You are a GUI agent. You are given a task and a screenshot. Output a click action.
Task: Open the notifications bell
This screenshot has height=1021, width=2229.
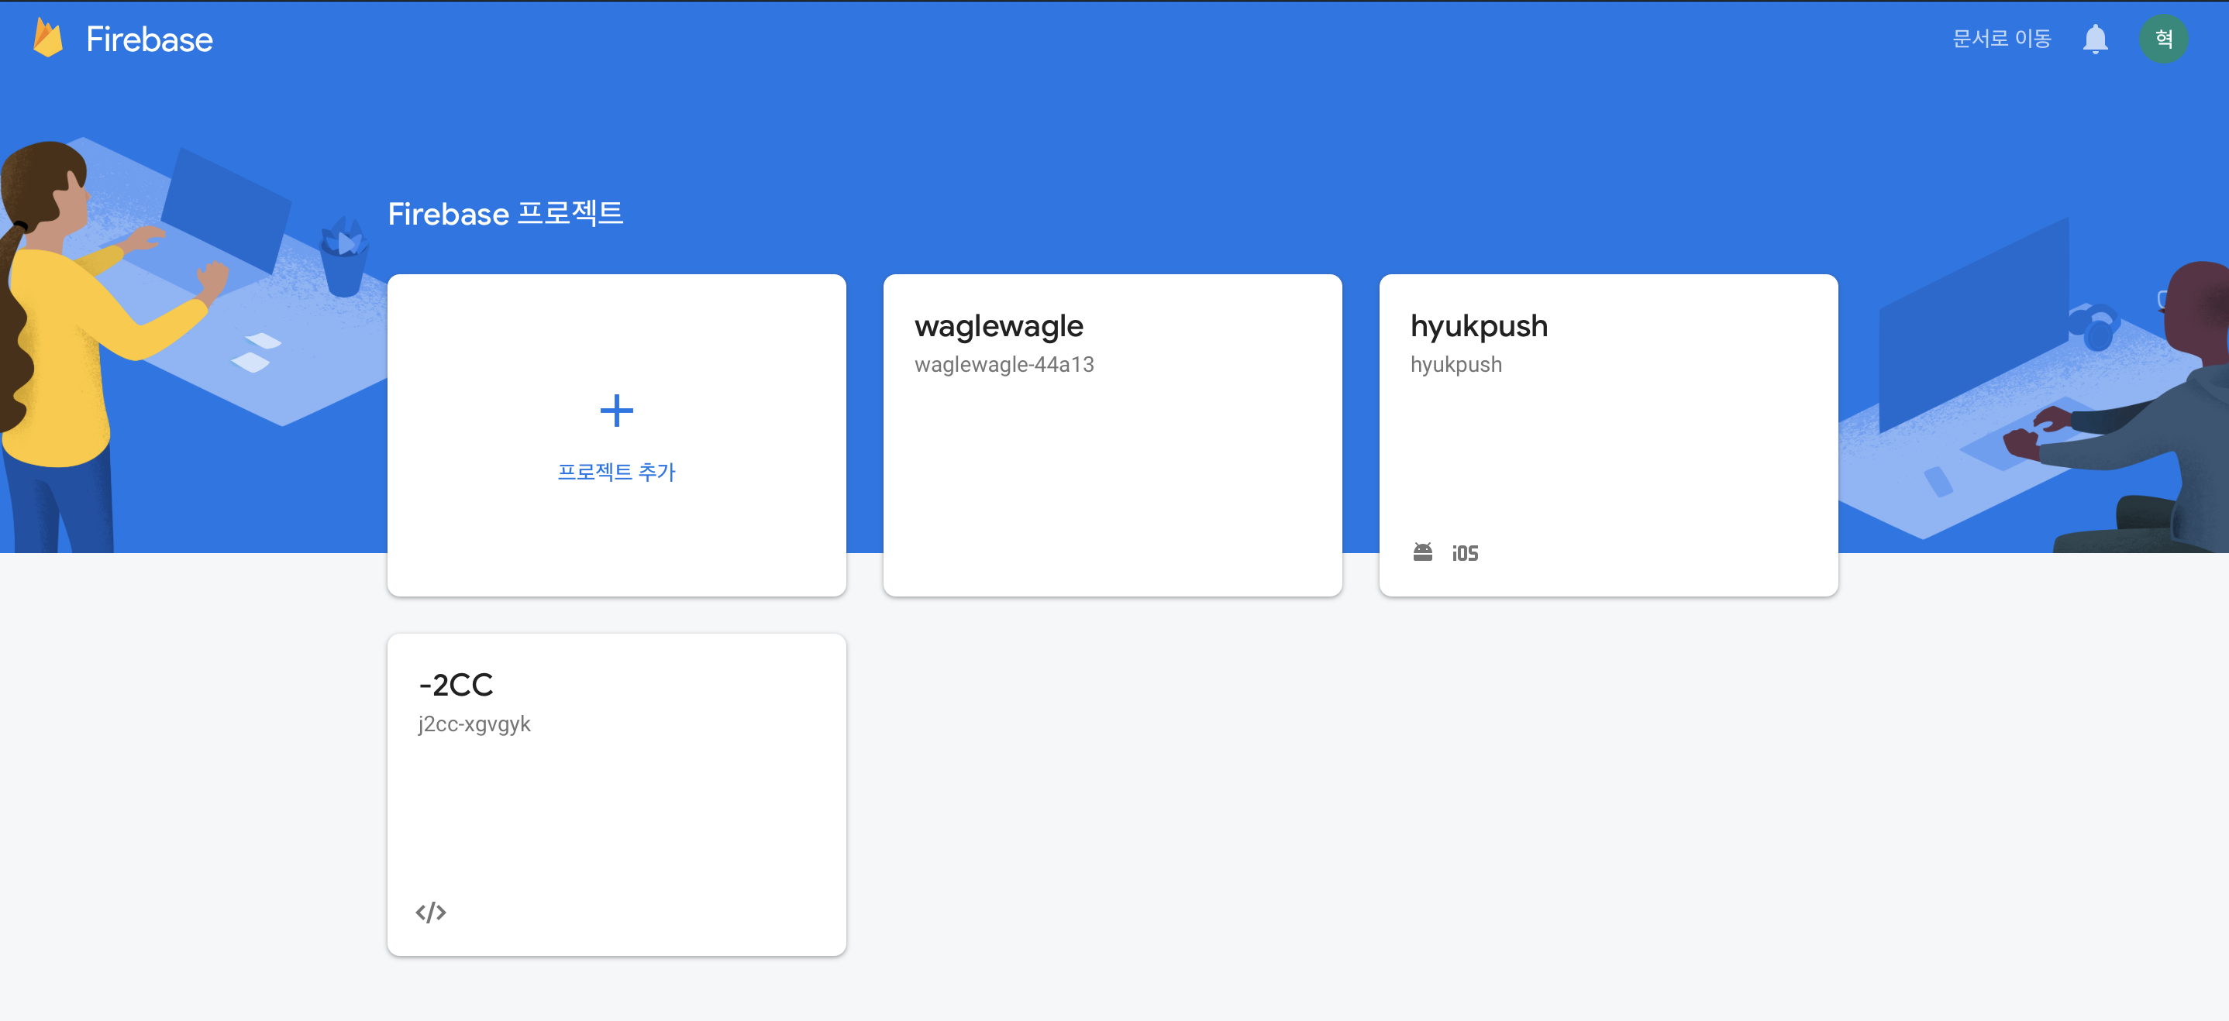(2095, 39)
